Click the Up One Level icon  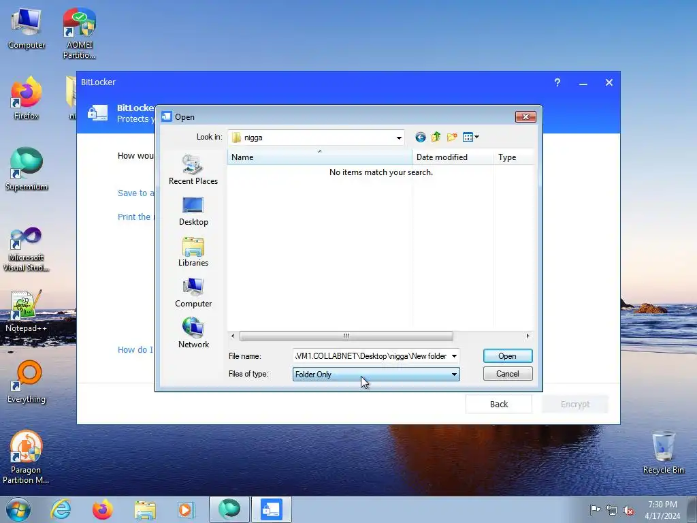coord(436,138)
